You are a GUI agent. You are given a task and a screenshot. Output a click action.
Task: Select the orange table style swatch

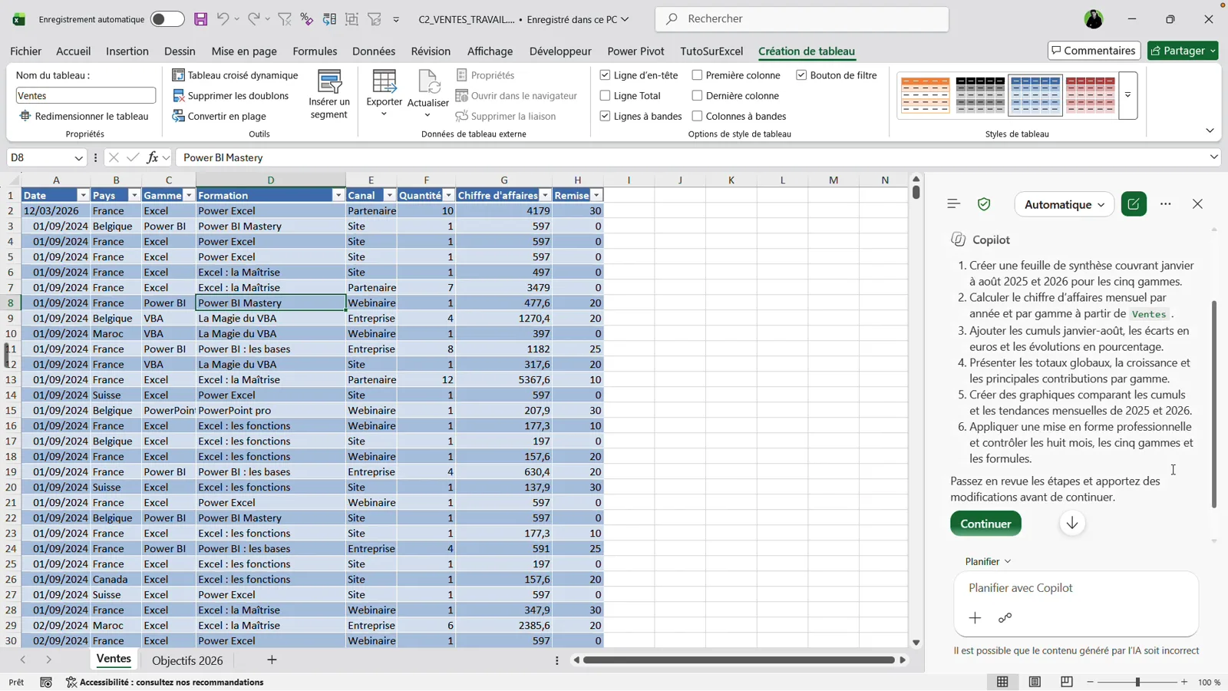click(x=926, y=95)
